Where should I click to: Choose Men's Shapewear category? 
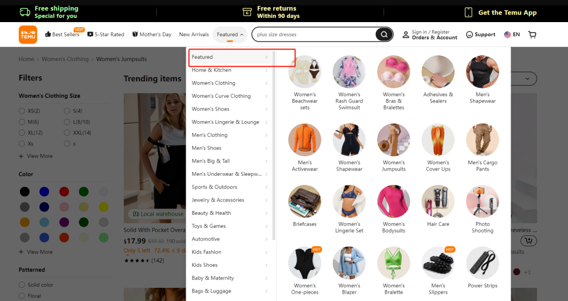click(483, 79)
